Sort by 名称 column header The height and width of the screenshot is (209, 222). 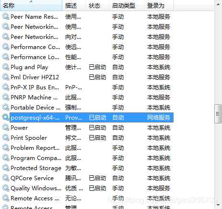click(x=31, y=5)
